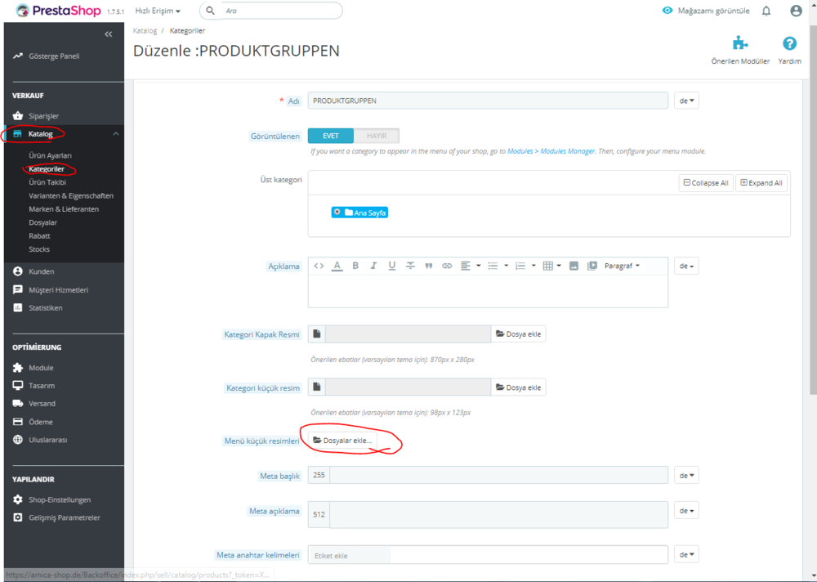Image resolution: width=817 pixels, height=582 pixels.
Task: Click Collapse All button
Action: point(706,183)
